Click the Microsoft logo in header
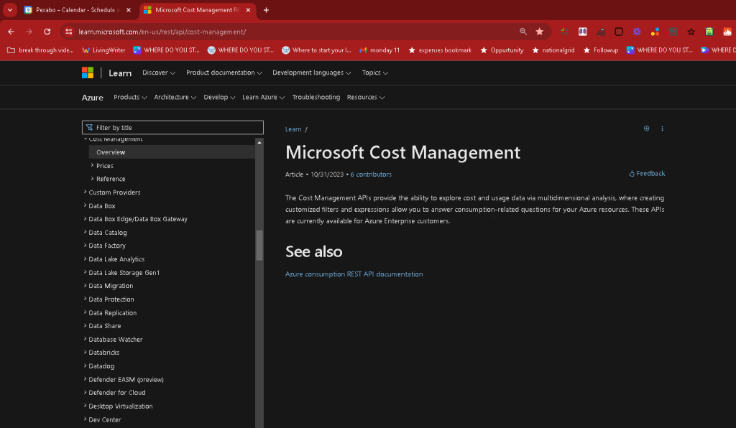Image resolution: width=736 pixels, height=428 pixels. point(88,73)
